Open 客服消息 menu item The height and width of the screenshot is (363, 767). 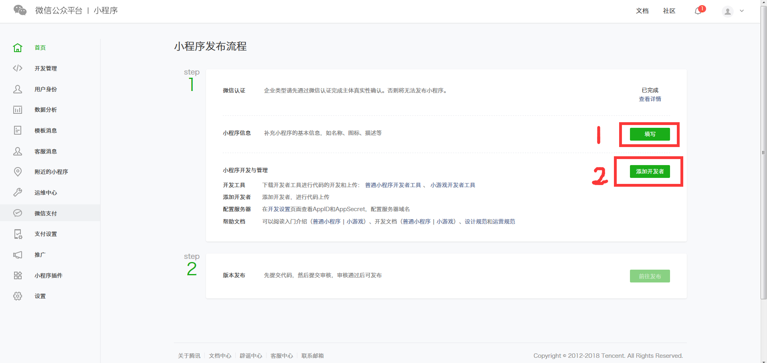pos(46,151)
